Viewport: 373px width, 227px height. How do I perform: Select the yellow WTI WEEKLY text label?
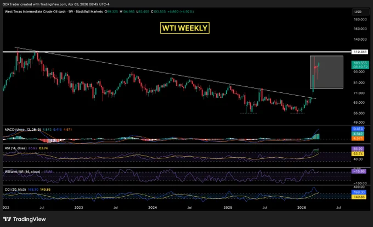(x=185, y=28)
